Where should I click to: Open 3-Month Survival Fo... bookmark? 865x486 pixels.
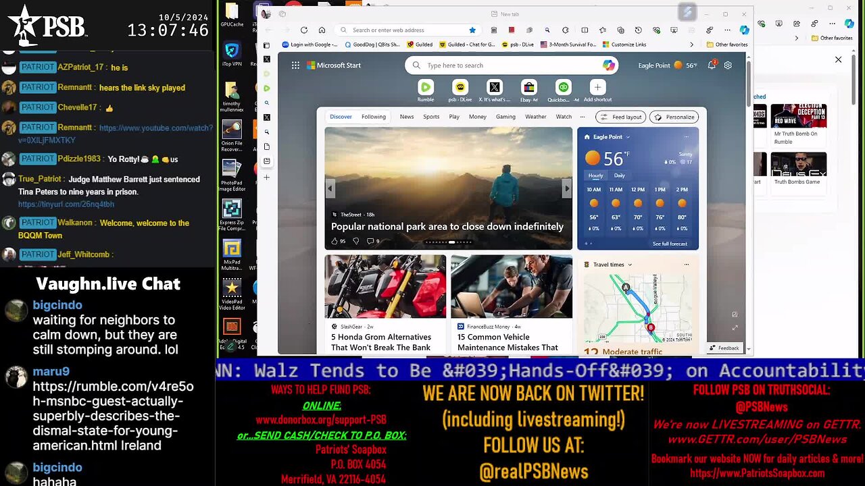tap(568, 45)
